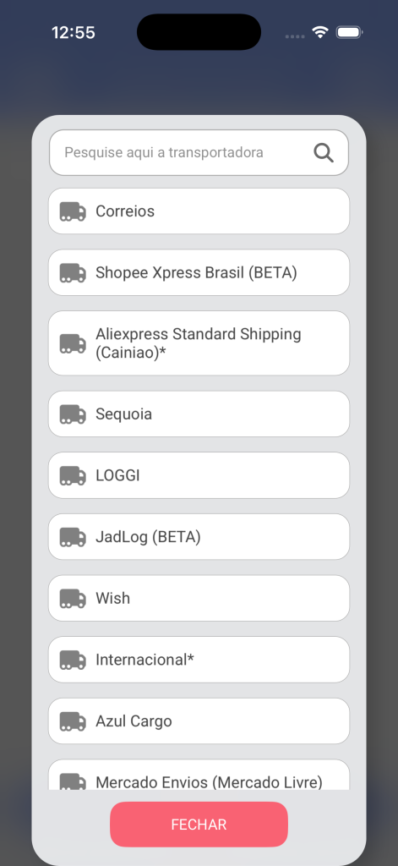Click the truck icon next to Azul Cargo

[x=73, y=721]
